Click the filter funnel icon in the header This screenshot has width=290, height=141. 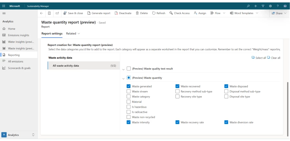pos(263,6)
